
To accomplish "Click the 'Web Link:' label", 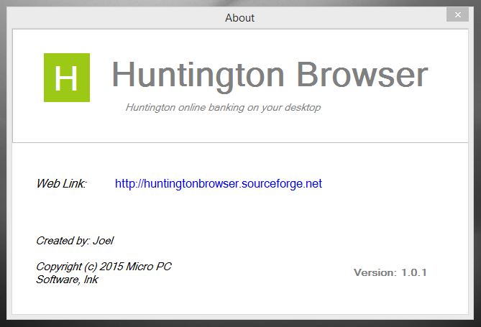I will point(61,184).
